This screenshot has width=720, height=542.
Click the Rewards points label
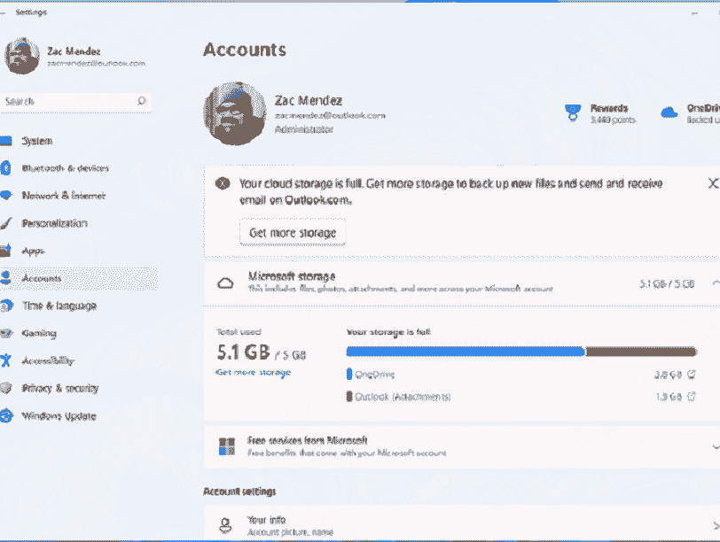coord(613,120)
